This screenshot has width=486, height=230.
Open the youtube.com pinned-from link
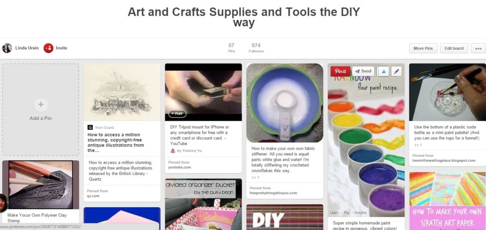179,167
